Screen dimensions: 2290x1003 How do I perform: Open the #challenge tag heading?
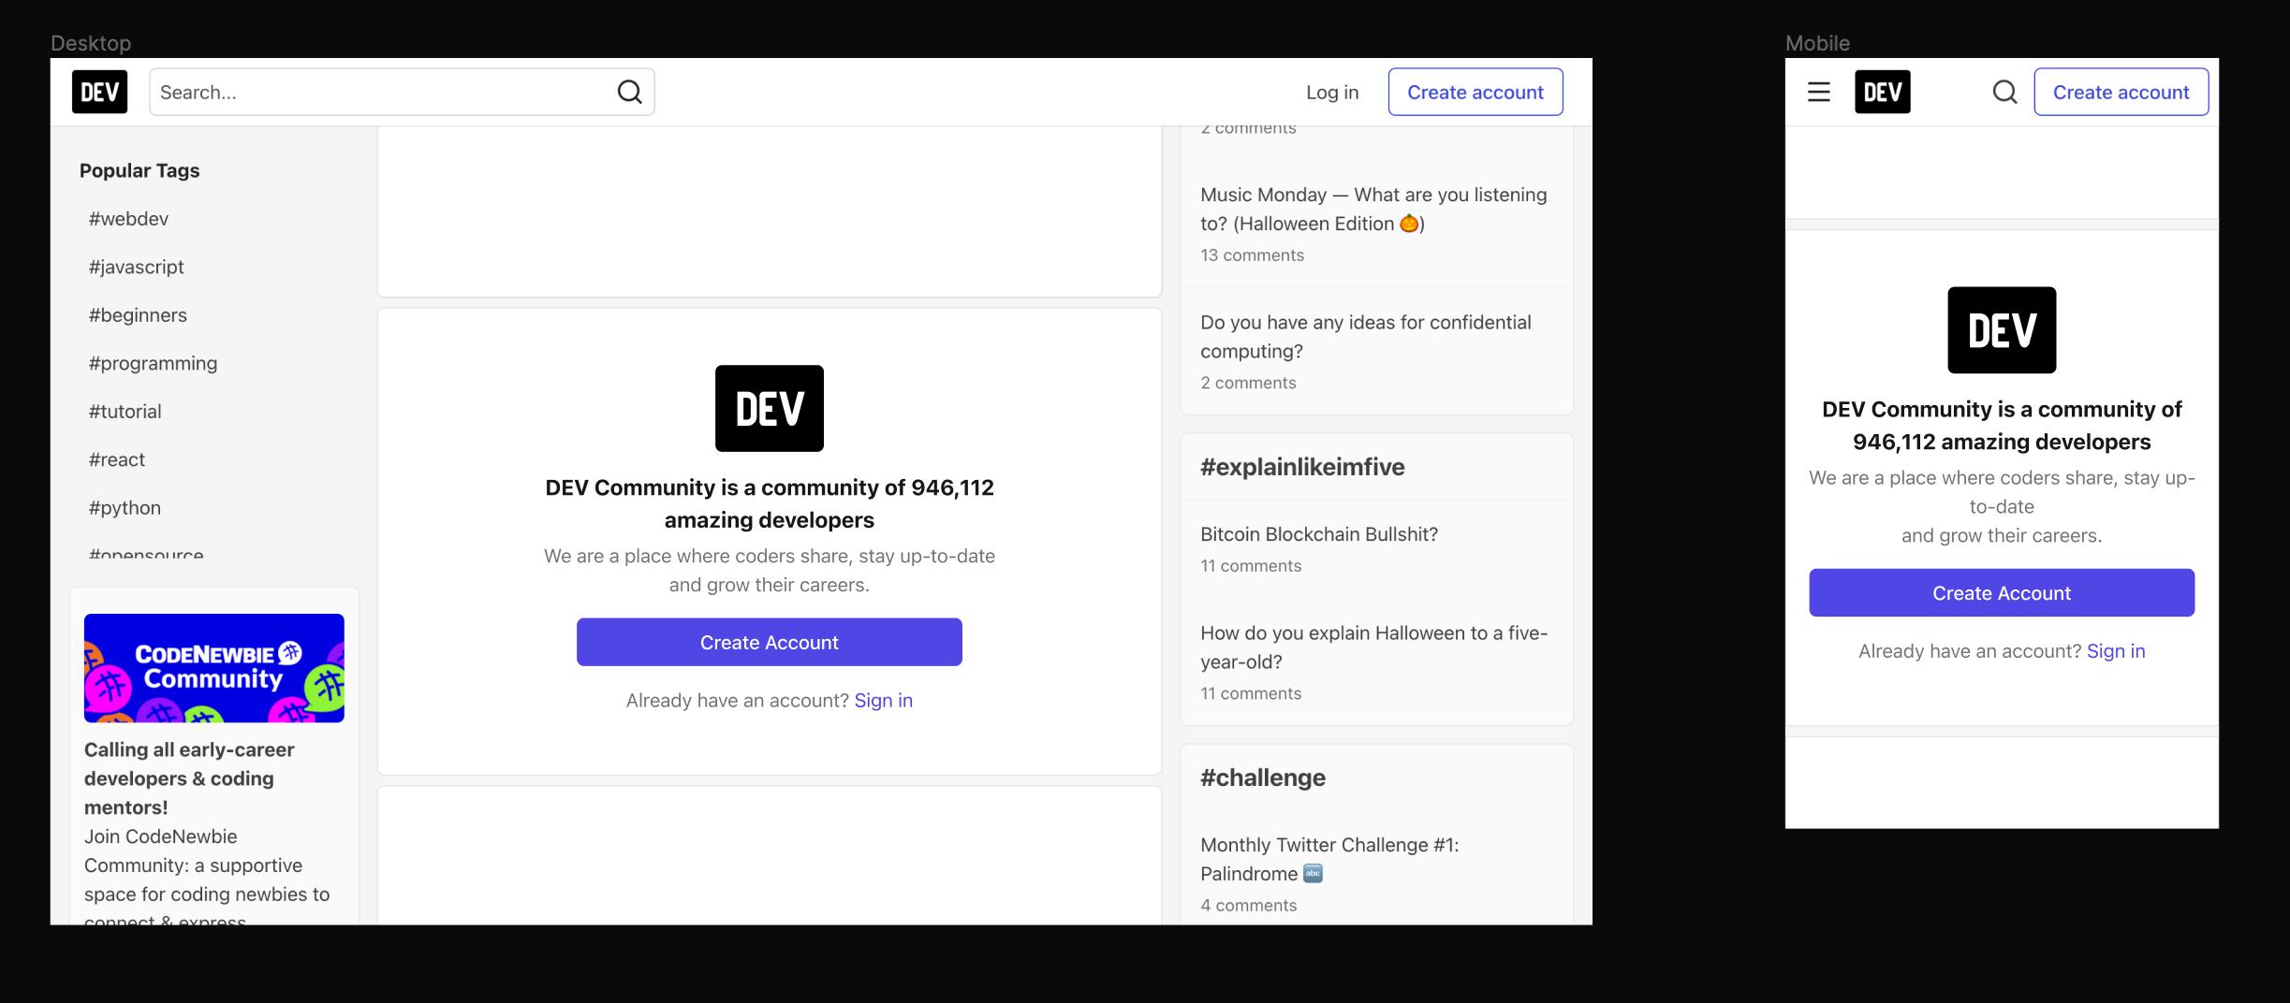tap(1261, 777)
